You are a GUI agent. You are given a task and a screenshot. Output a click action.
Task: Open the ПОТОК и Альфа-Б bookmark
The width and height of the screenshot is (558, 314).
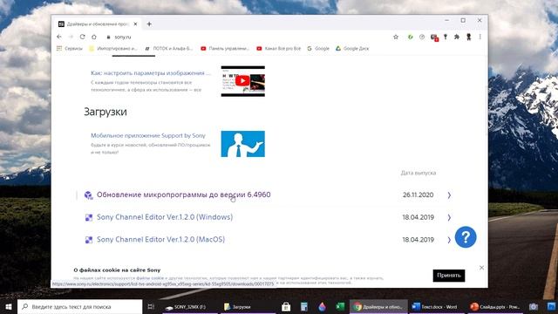pos(168,49)
